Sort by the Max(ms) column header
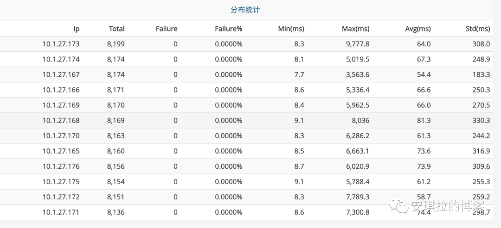This screenshot has width=501, height=228. 355,29
